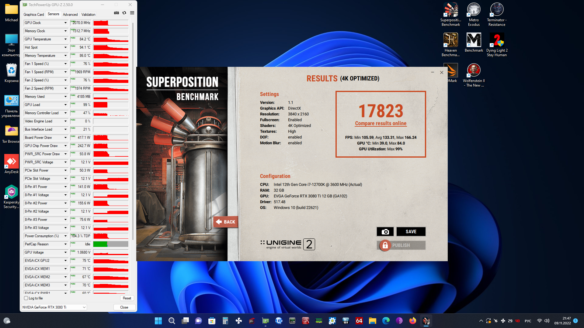Open the NVIDIA GeForce RTX 3080 Ti selector

tap(54, 307)
